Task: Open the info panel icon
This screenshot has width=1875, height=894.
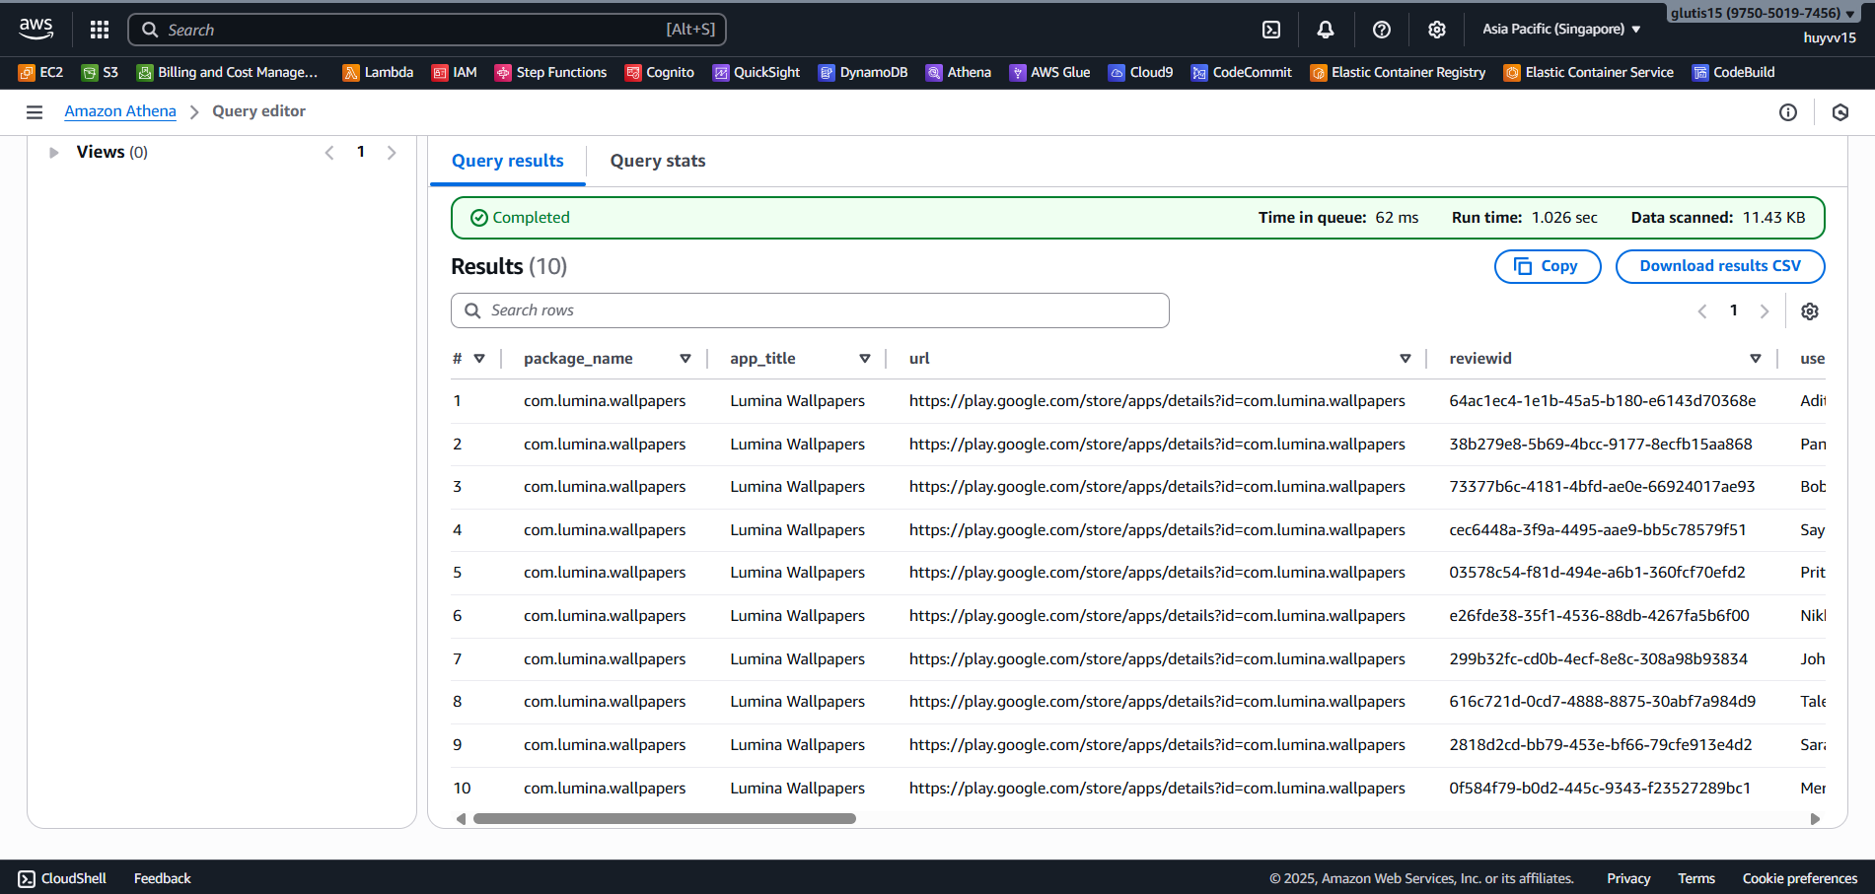Action: pyautogui.click(x=1787, y=112)
